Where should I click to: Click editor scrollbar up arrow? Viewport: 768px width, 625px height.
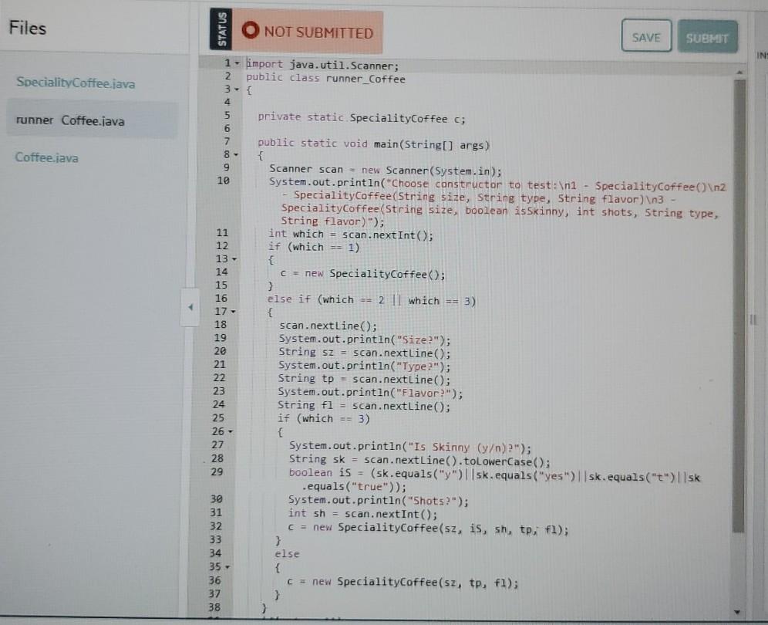[x=739, y=72]
